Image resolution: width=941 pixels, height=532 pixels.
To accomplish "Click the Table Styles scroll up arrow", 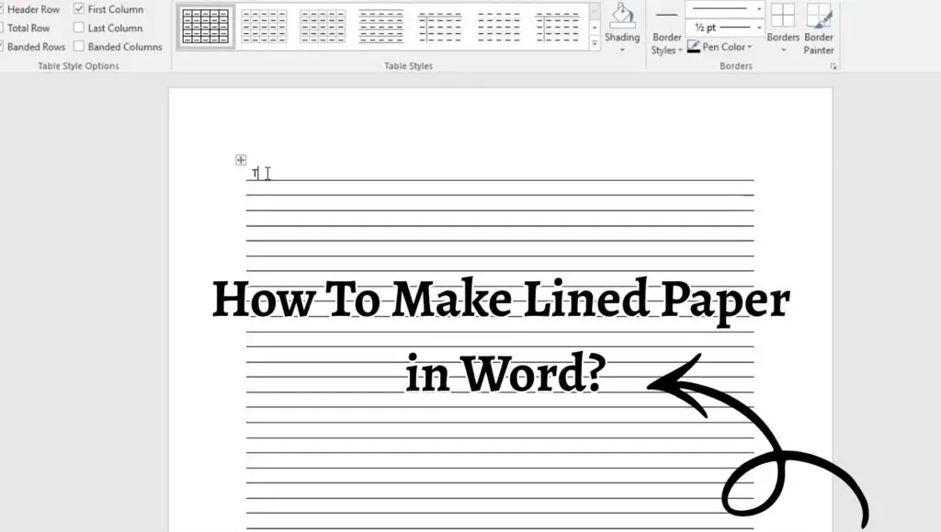I will click(x=594, y=9).
